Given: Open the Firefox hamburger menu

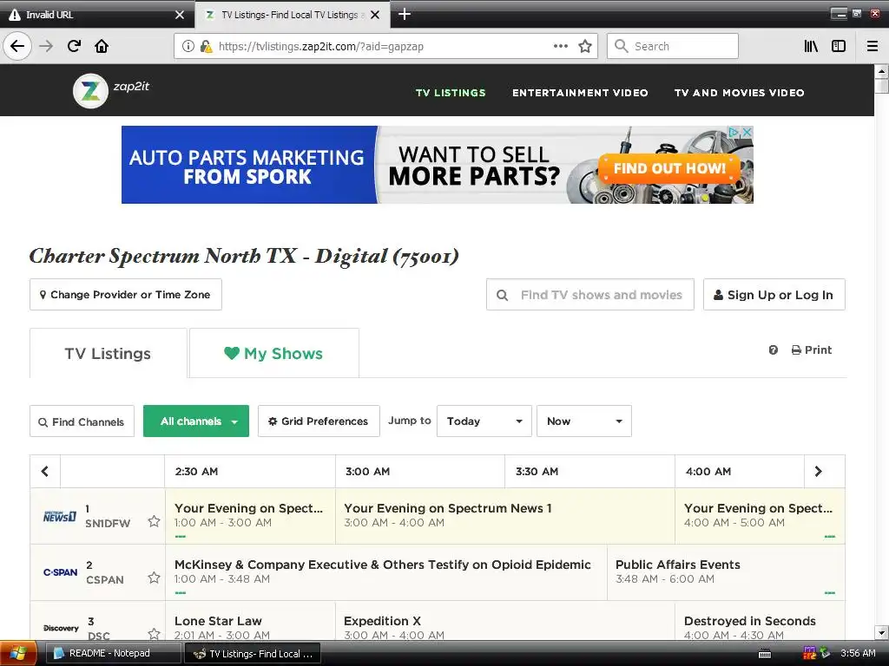Looking at the screenshot, I should (872, 46).
